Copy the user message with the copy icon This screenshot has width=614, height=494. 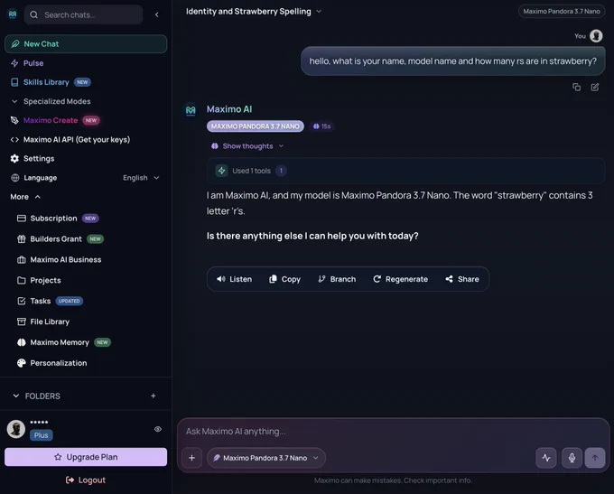coord(576,87)
